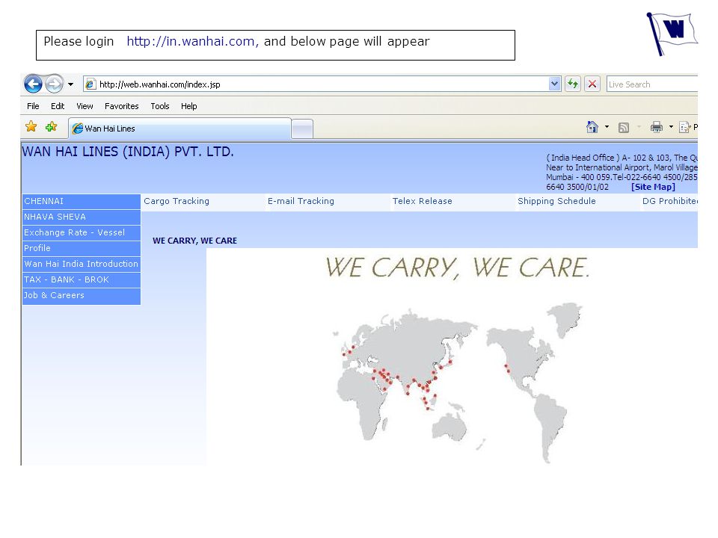The height and width of the screenshot is (538, 718).
Task: Open Shipping Schedule in the top navigation
Action: click(x=556, y=201)
